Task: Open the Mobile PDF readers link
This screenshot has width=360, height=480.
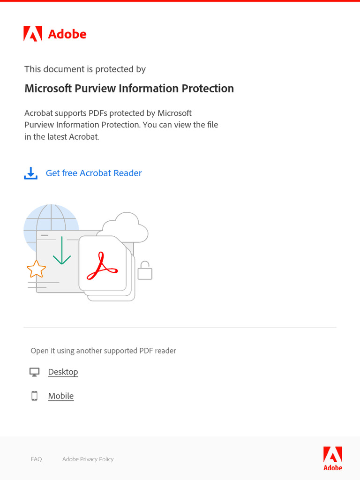Action: pos(61,396)
